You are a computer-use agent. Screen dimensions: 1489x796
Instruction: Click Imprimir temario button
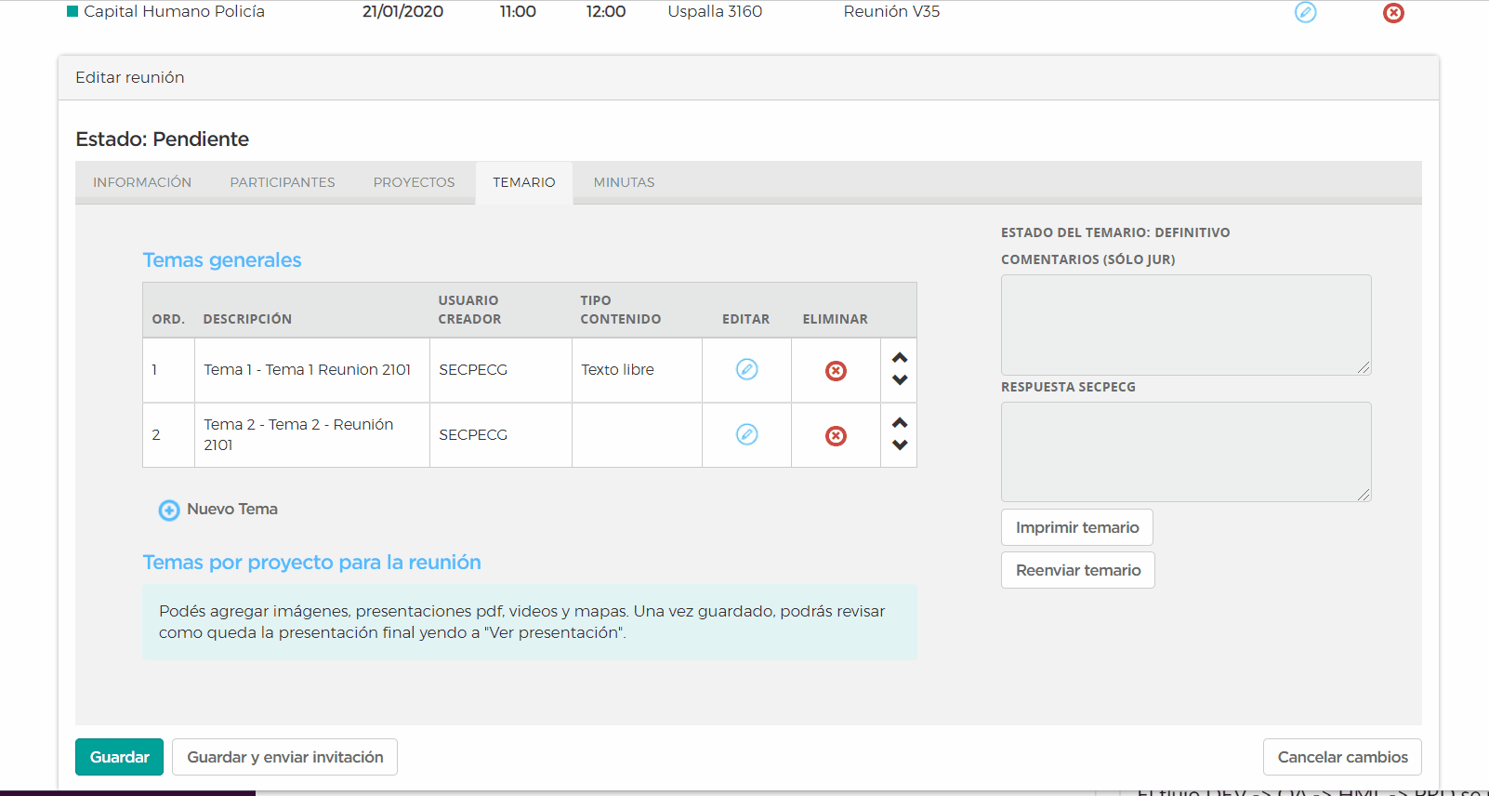pyautogui.click(x=1076, y=527)
